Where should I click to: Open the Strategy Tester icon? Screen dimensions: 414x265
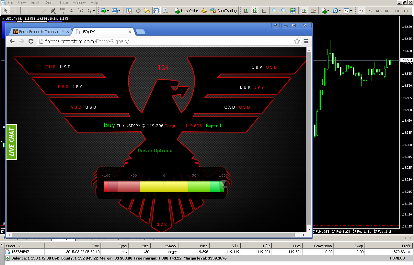165,11
